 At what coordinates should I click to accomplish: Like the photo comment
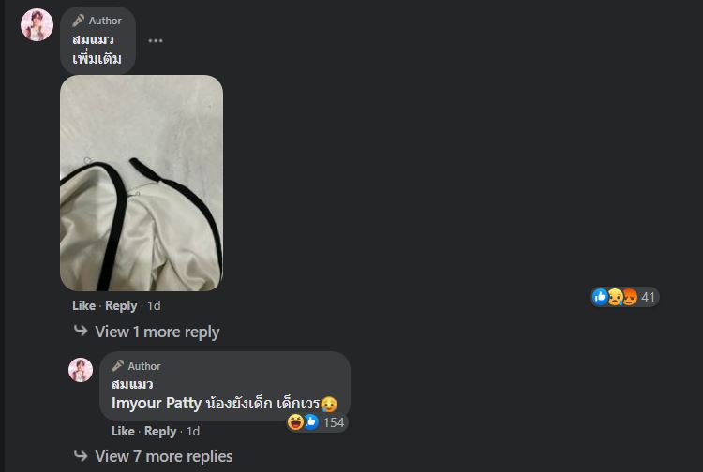(83, 306)
